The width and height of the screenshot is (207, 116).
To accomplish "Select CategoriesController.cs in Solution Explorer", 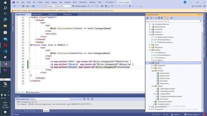I will 165,37.
